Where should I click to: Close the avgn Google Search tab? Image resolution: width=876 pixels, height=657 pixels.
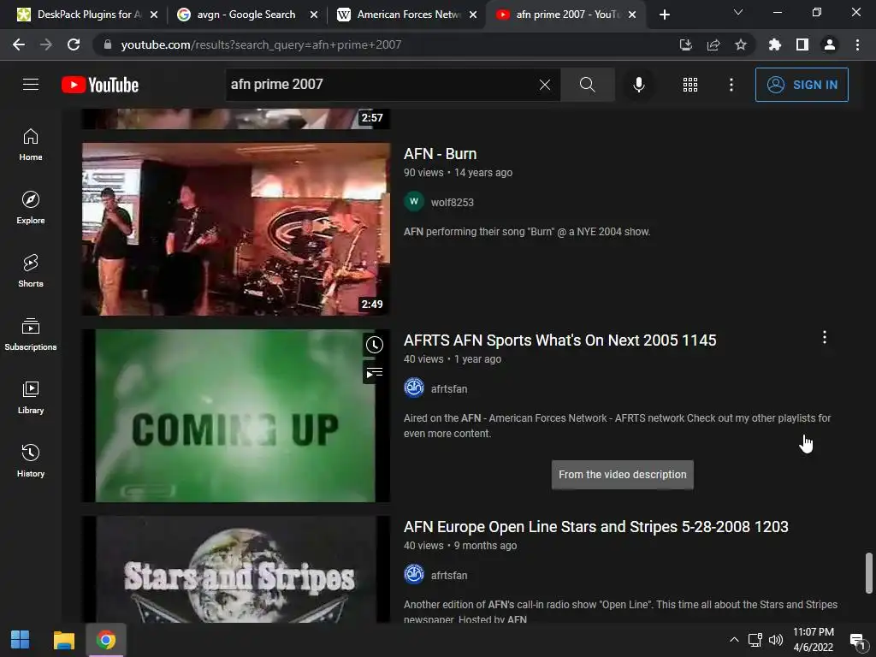click(314, 15)
